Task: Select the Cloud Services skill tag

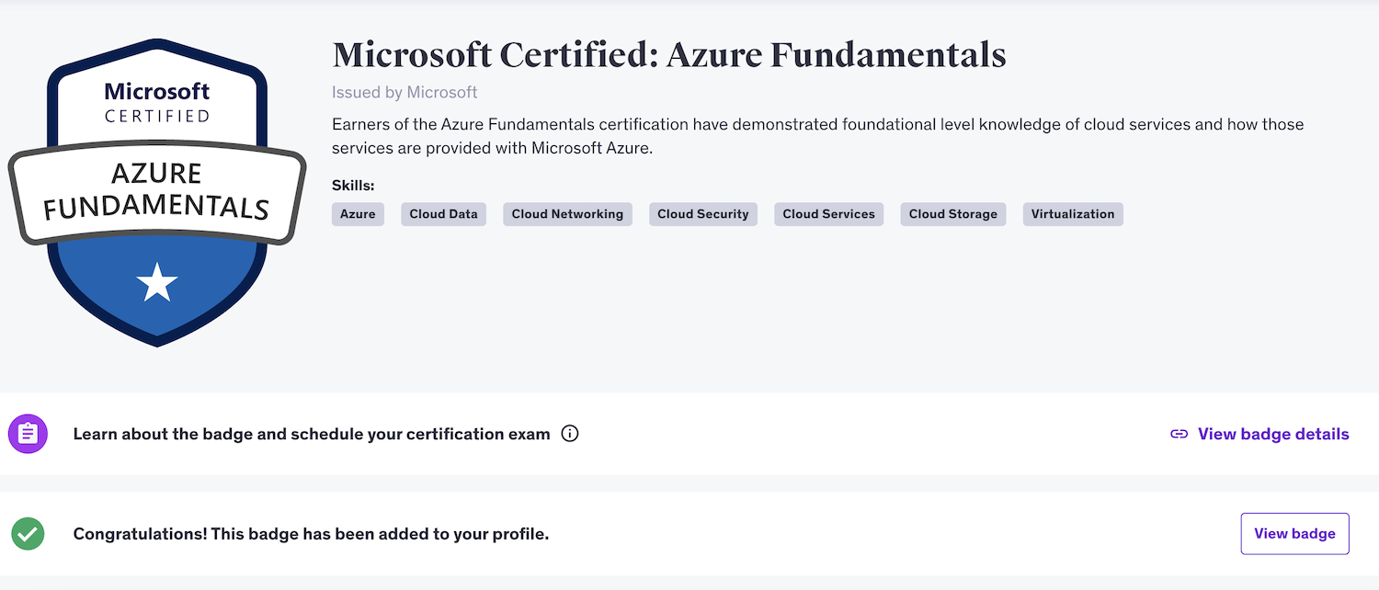Action: pos(828,214)
